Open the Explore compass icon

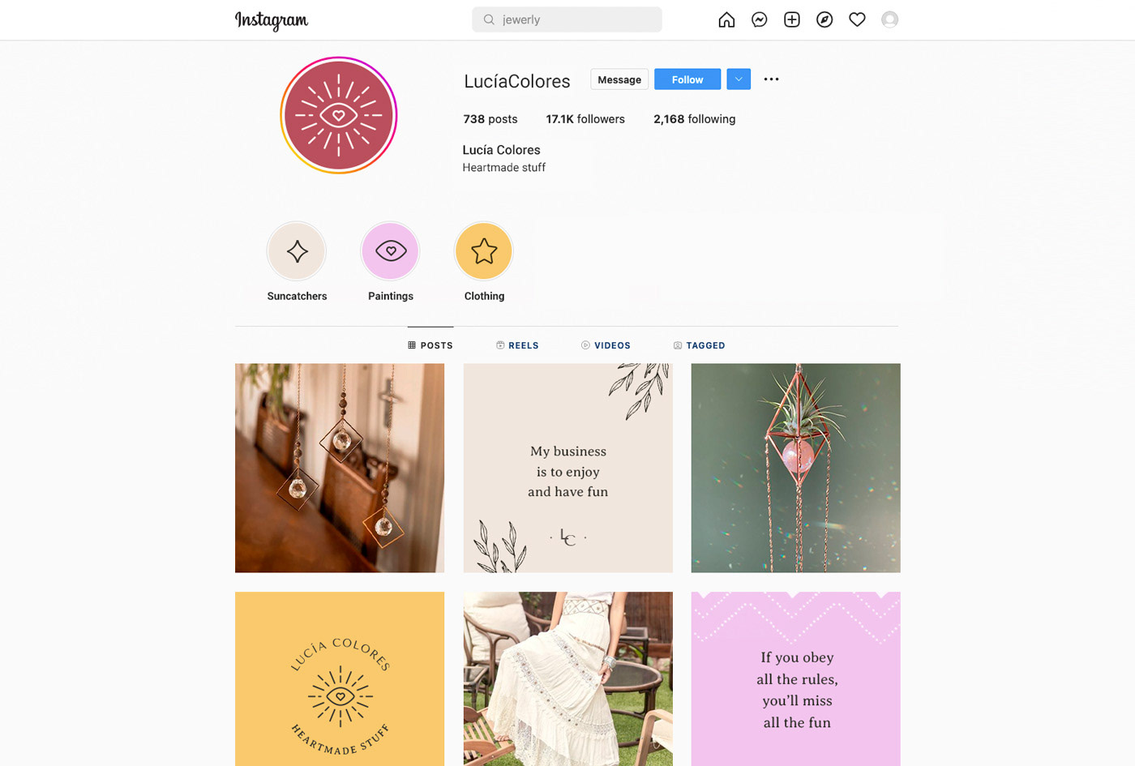coord(824,19)
